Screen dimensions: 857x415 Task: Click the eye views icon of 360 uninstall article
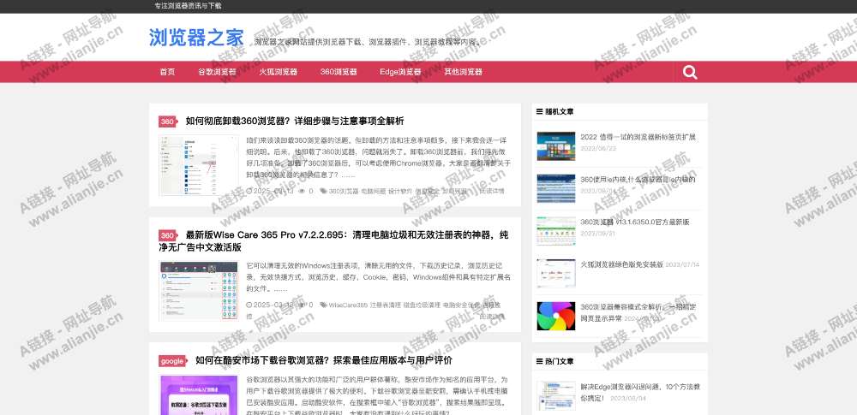click(301, 191)
